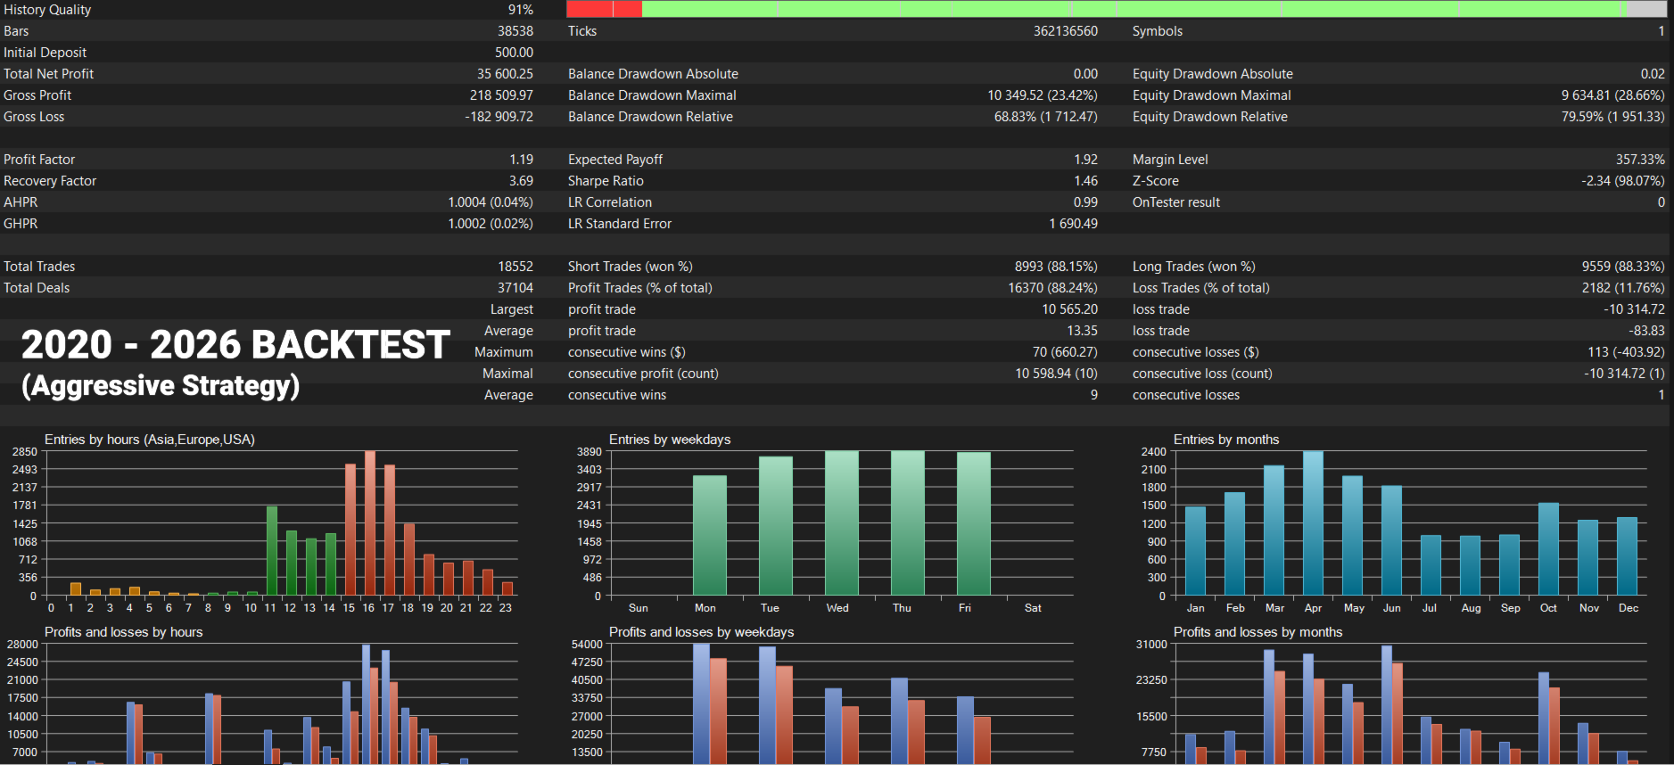Image resolution: width=1674 pixels, height=765 pixels.
Task: Click the Tue bar in Entries by weekdays
Action: click(x=776, y=526)
